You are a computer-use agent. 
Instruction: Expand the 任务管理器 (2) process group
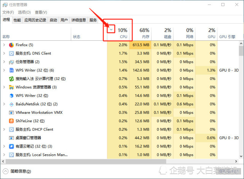click(4, 62)
